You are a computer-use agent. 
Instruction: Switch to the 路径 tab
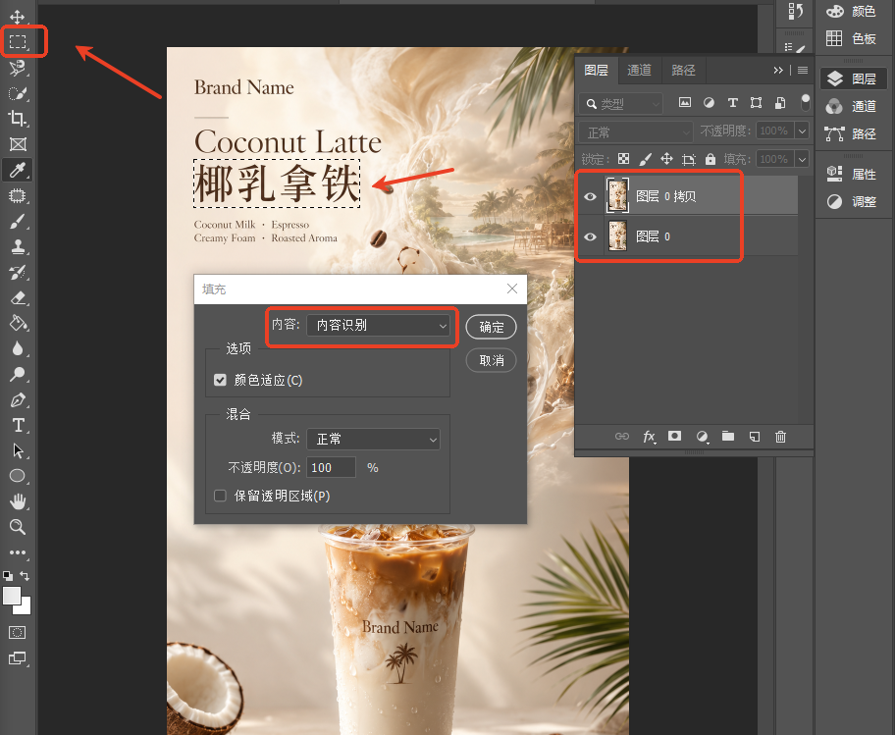(x=683, y=71)
